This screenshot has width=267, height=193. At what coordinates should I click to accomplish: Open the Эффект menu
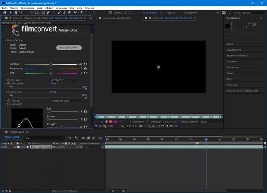[x=50, y=8]
